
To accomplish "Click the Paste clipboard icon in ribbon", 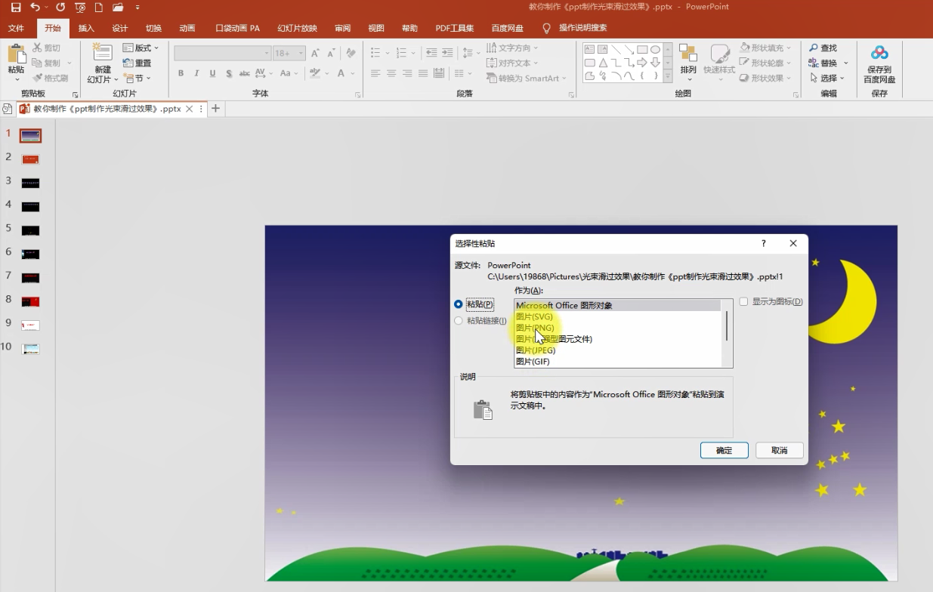I will [x=16, y=55].
